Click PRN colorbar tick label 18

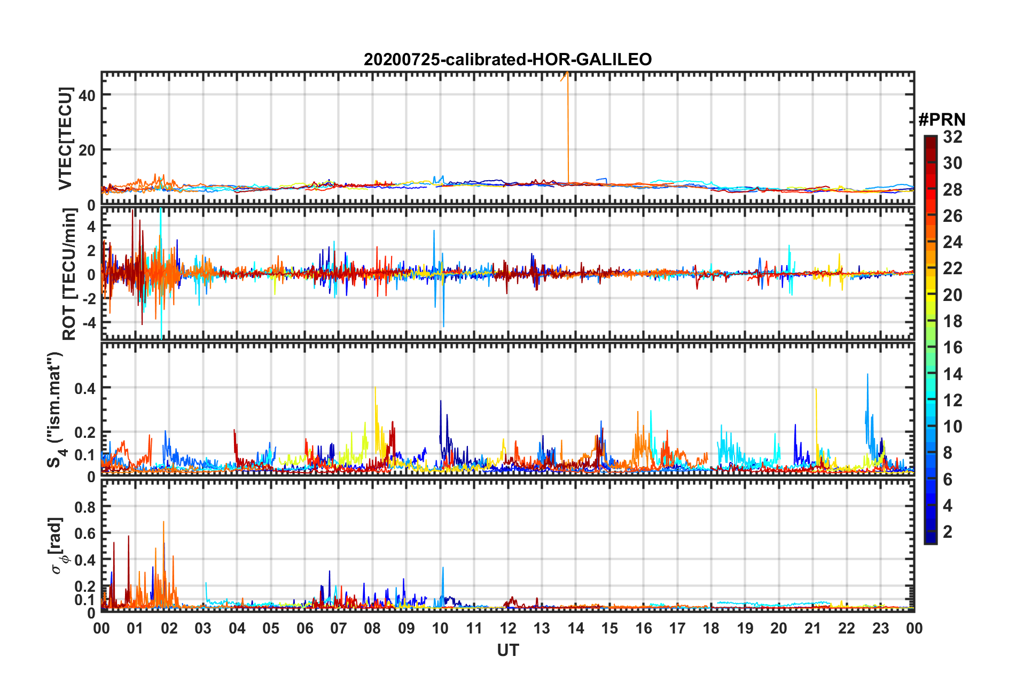[x=952, y=321]
